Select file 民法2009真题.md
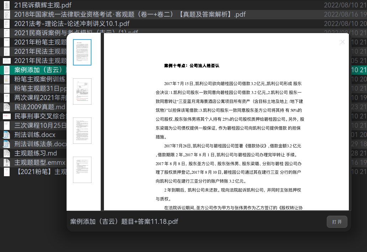This screenshot has width=367, height=252. click(x=40, y=107)
